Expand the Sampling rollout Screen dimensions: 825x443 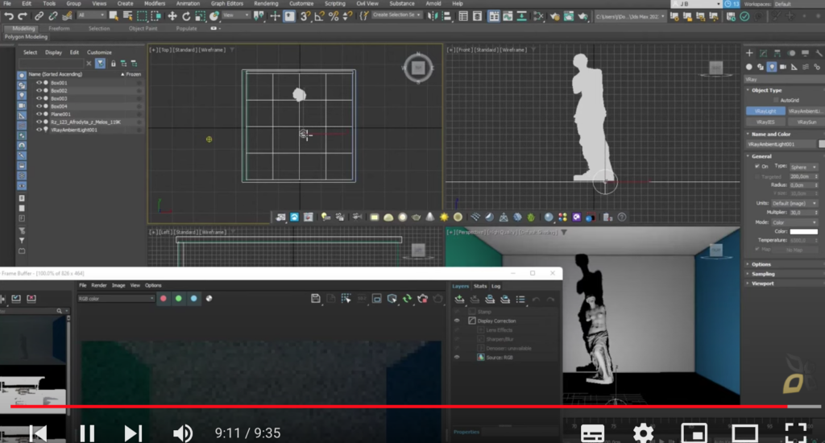(763, 274)
